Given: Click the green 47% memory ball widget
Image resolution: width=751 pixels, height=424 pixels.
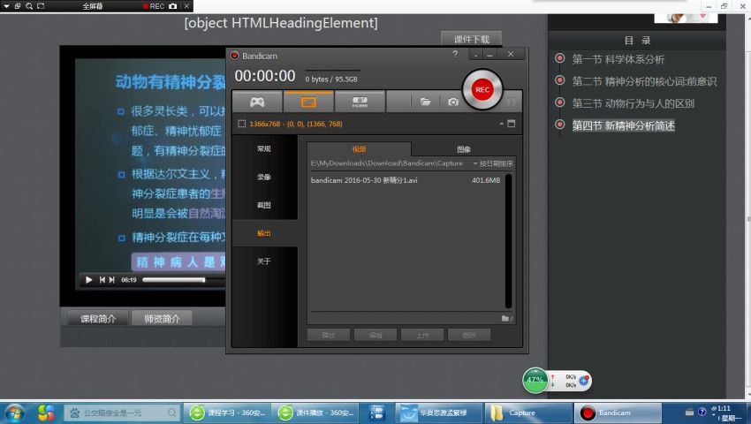Looking at the screenshot, I should [x=535, y=381].
